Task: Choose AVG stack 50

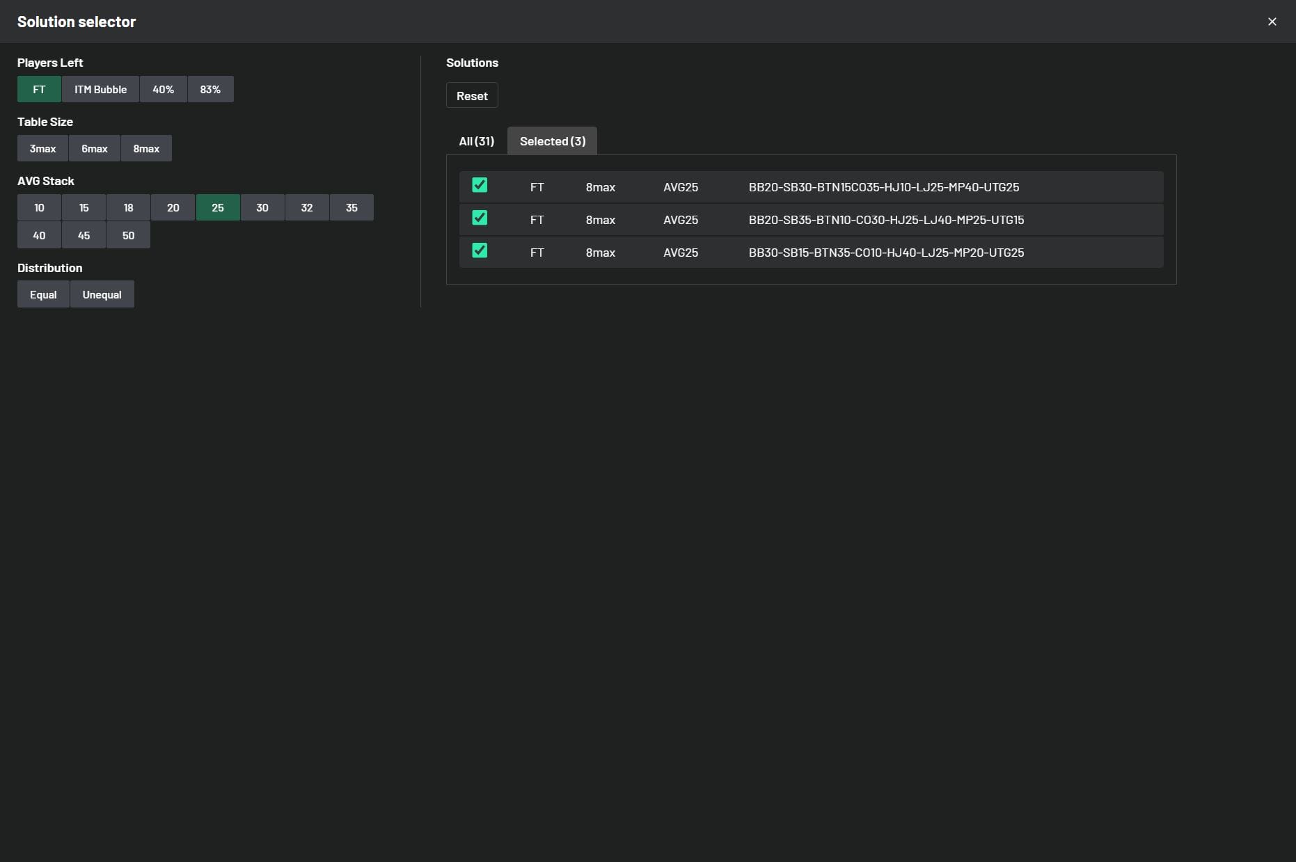Action: tap(128, 236)
